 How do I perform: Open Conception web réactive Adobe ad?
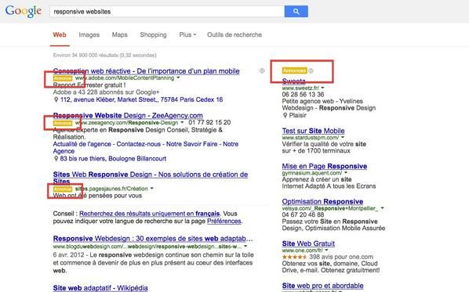click(x=146, y=71)
